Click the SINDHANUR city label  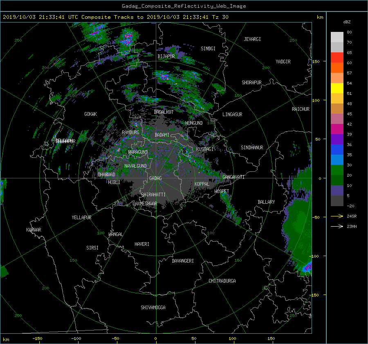tap(252, 148)
